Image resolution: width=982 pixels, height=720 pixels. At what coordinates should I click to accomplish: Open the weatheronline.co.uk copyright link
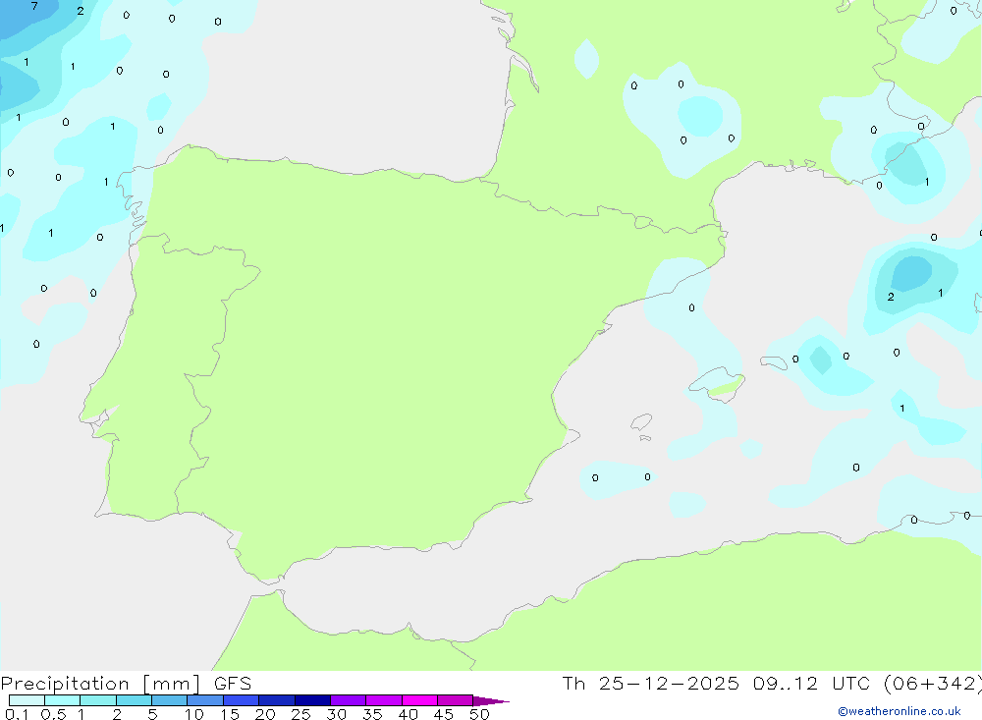(900, 711)
